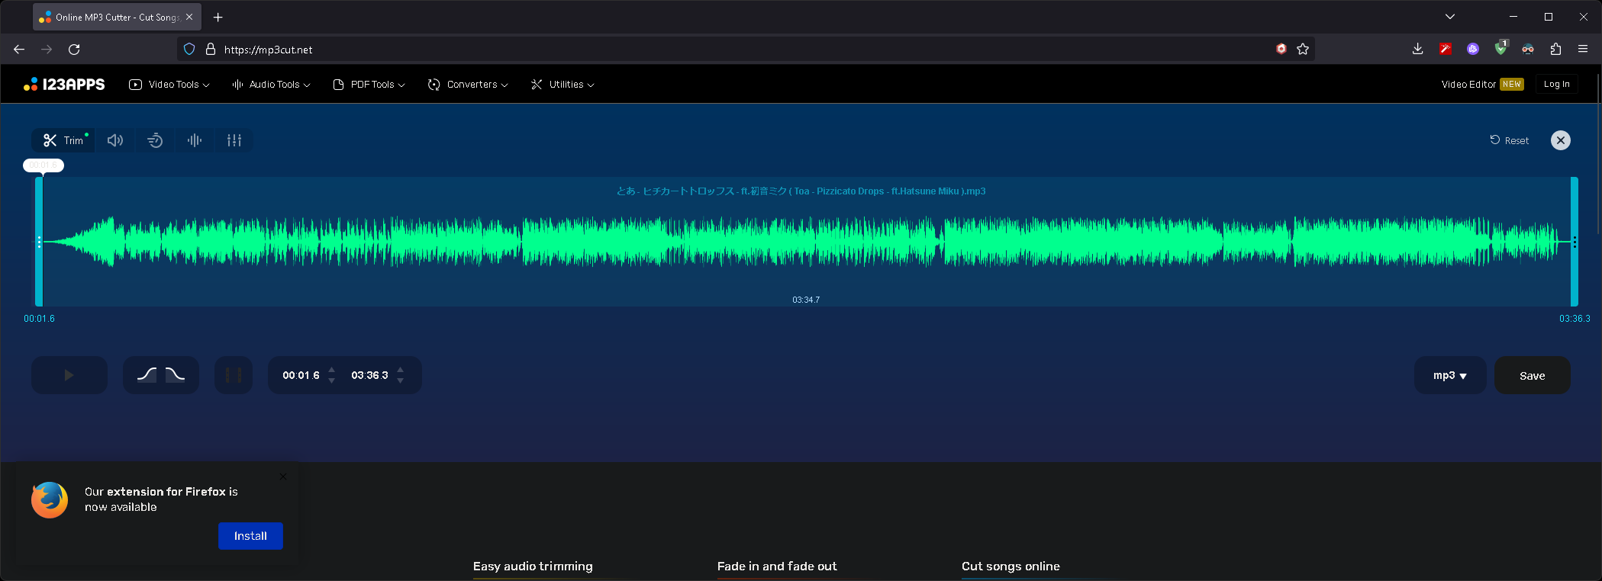The height and width of the screenshot is (581, 1602).
Task: Open the Utilities menu
Action: 562,85
